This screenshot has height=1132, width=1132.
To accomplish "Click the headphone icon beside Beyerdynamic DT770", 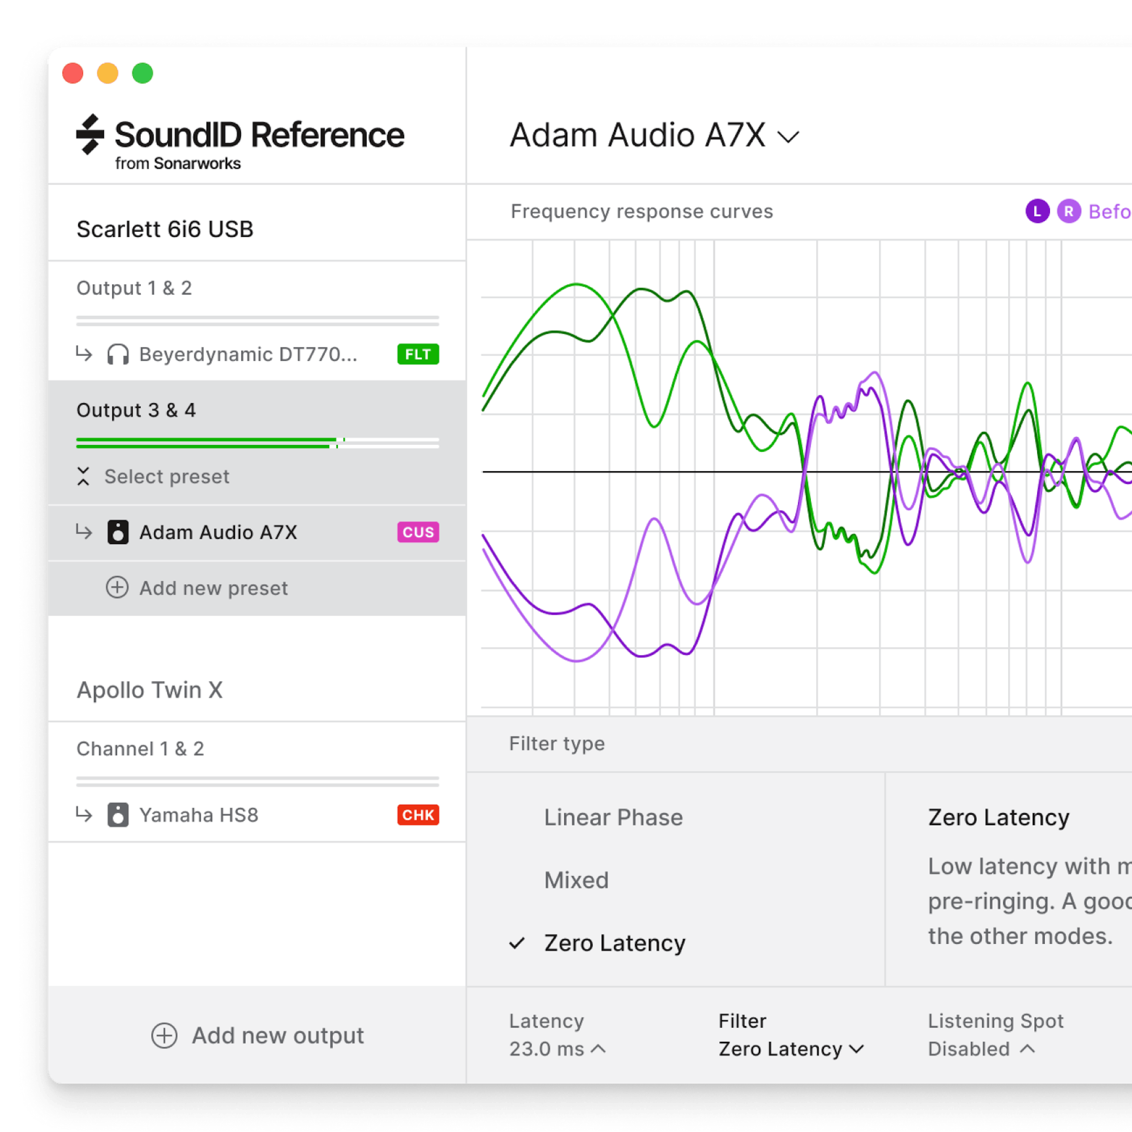I will (118, 354).
